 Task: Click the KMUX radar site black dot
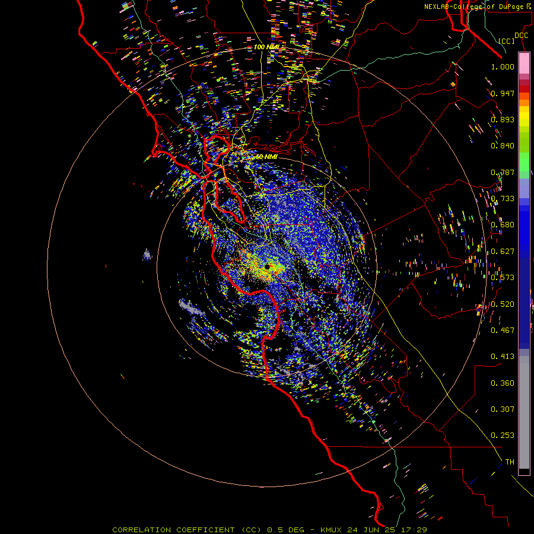coord(267,267)
